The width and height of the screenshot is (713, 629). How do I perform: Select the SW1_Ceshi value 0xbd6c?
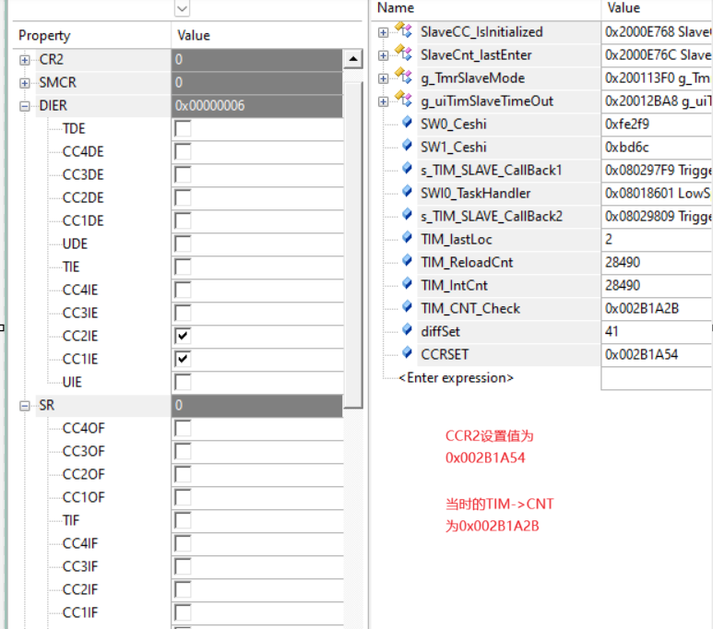(x=626, y=147)
